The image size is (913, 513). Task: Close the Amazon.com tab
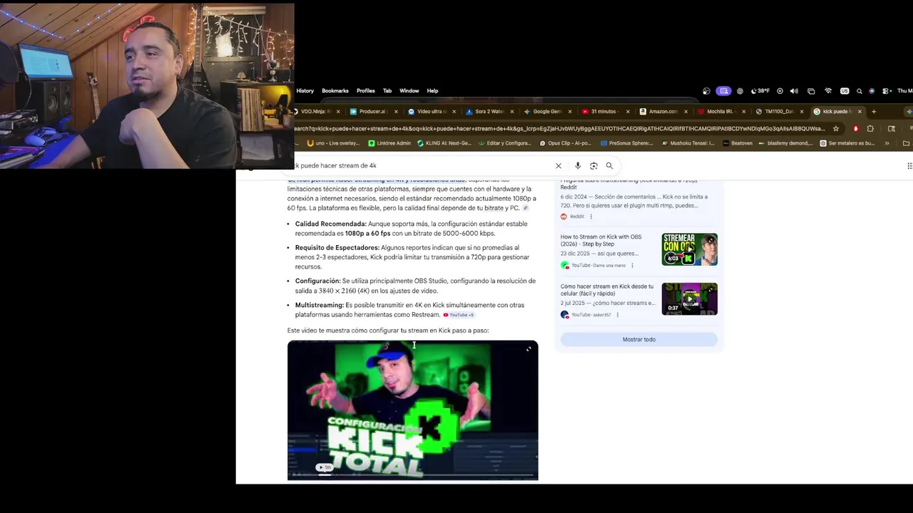(x=686, y=111)
